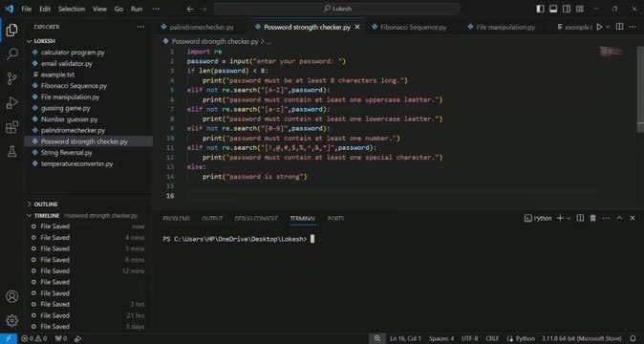Open the Testing flask view

(x=11, y=152)
